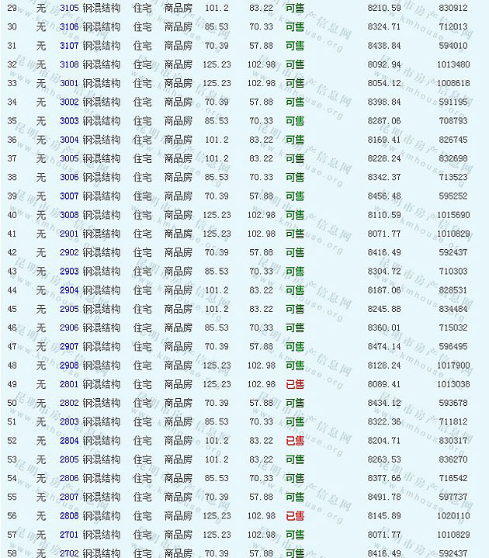Screen dimensions: 489x558
Task: Open sold room 2808 details
Action: (x=69, y=516)
